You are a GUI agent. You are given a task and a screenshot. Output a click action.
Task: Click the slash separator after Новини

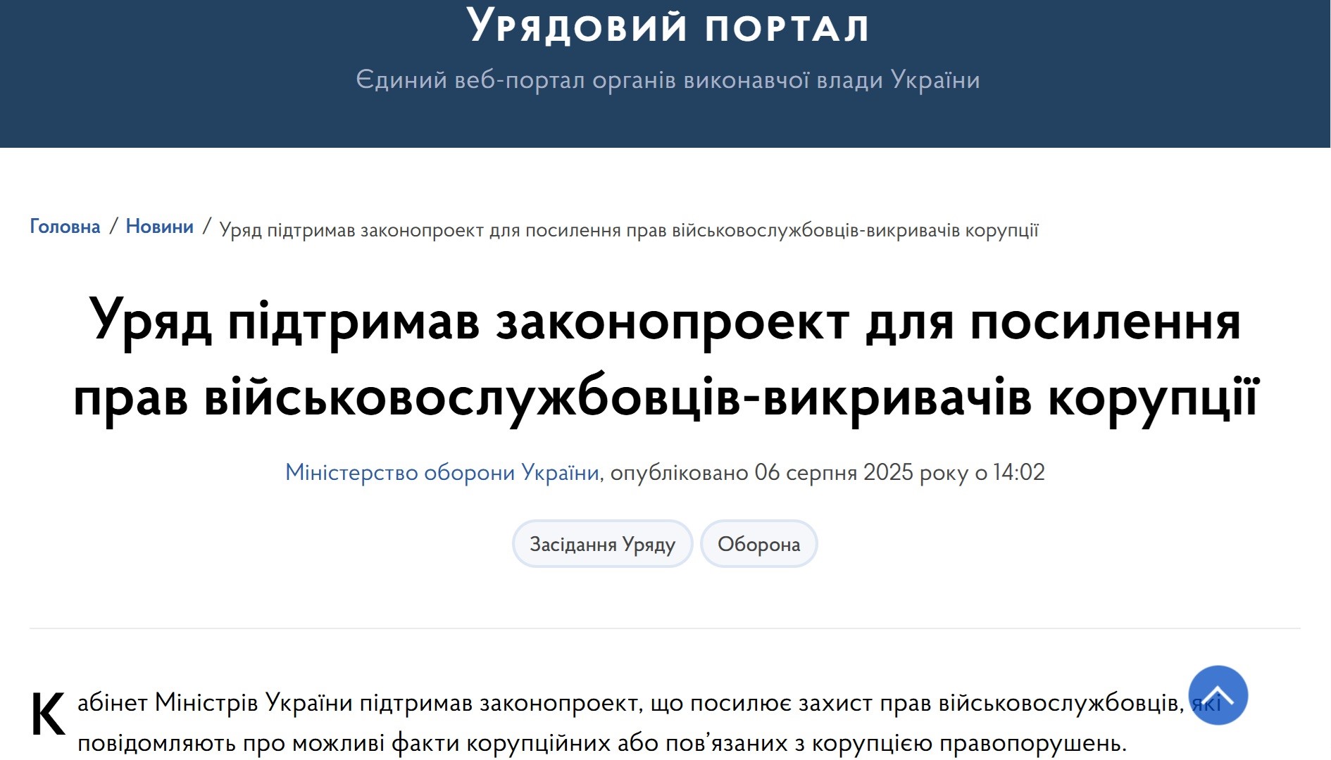point(206,227)
